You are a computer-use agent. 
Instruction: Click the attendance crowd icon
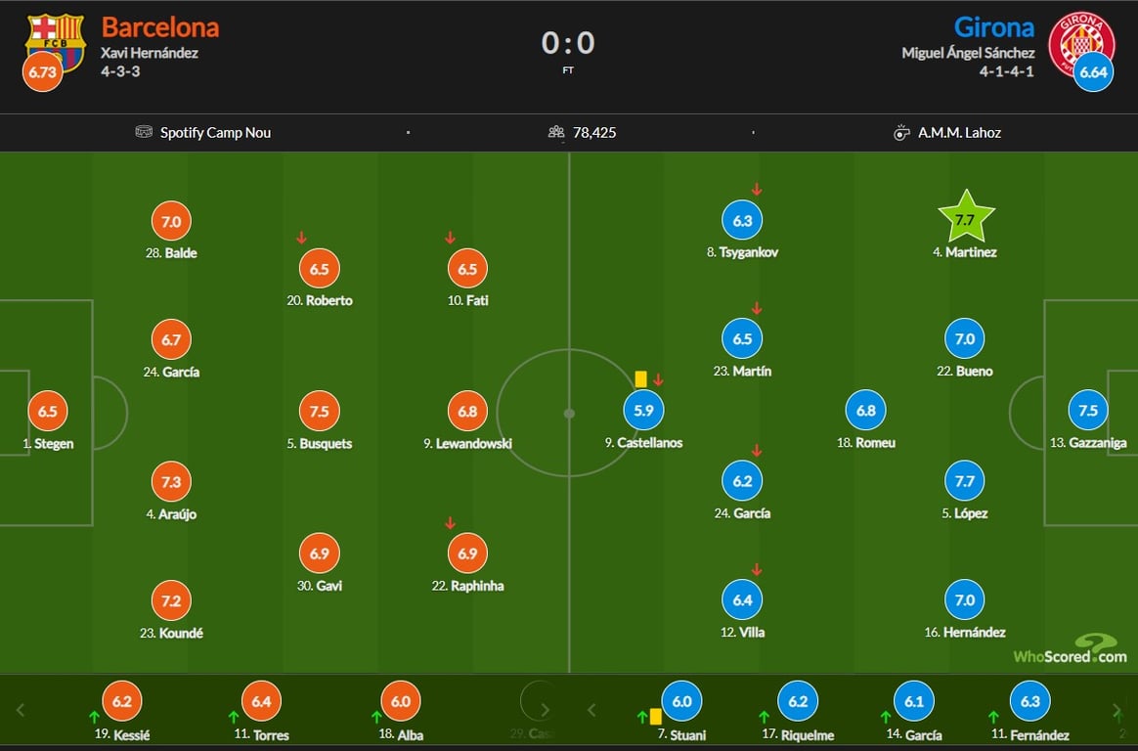556,132
